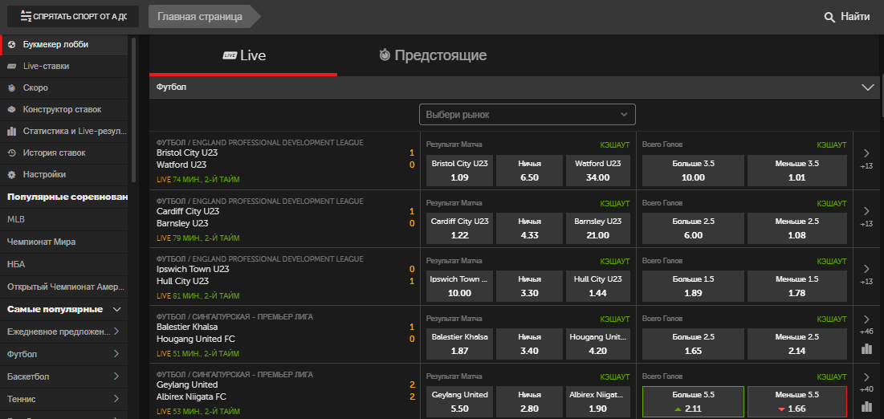
Task: Open Ipswich Town U23 vs Hull City match
Action: 285,275
